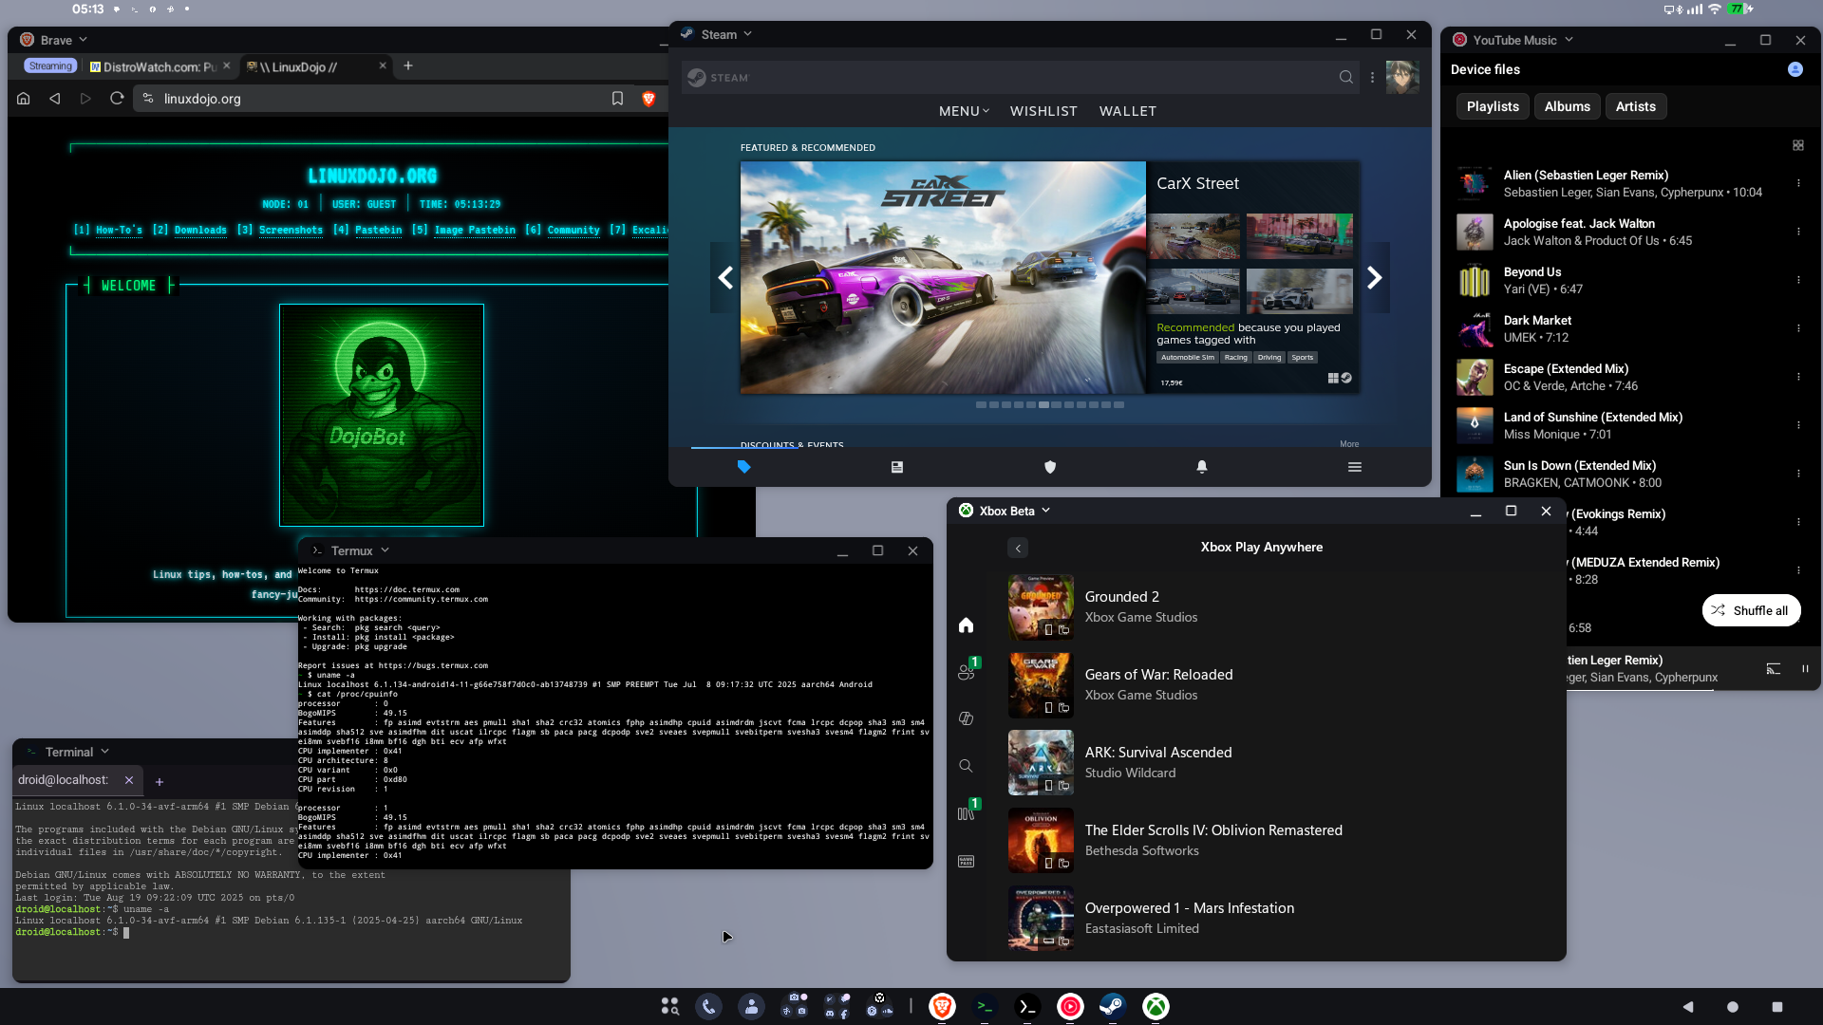Open the Downloads link on LinuxDojo

tap(199, 231)
